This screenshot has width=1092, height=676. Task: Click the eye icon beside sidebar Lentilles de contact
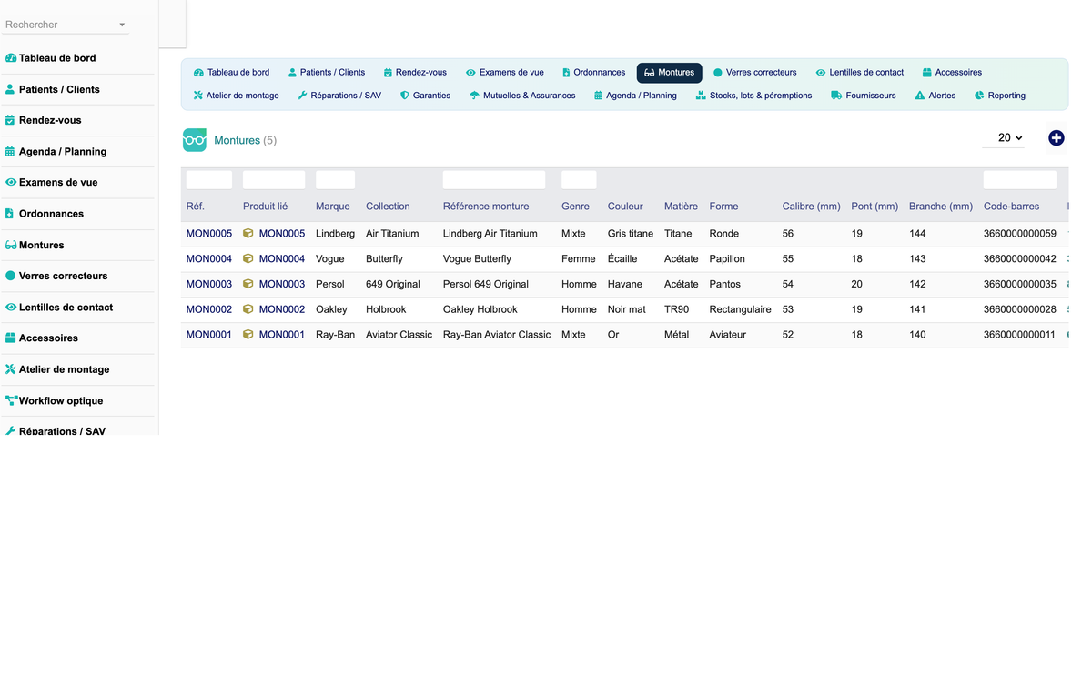(x=11, y=308)
